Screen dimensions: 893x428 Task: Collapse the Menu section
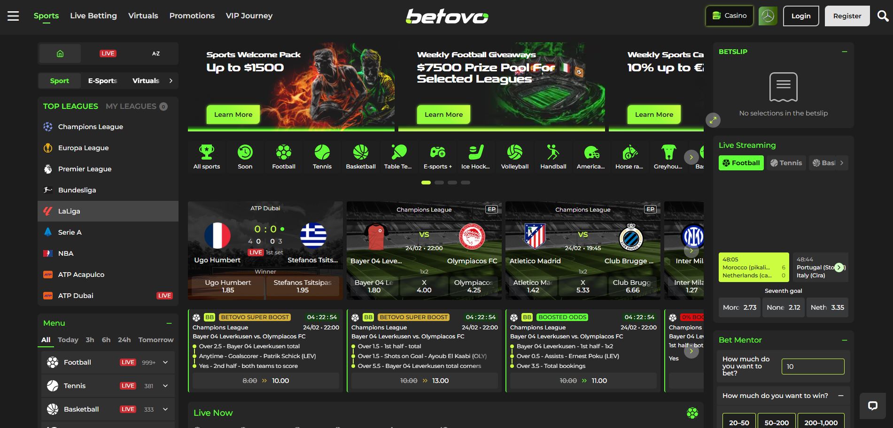pos(169,323)
